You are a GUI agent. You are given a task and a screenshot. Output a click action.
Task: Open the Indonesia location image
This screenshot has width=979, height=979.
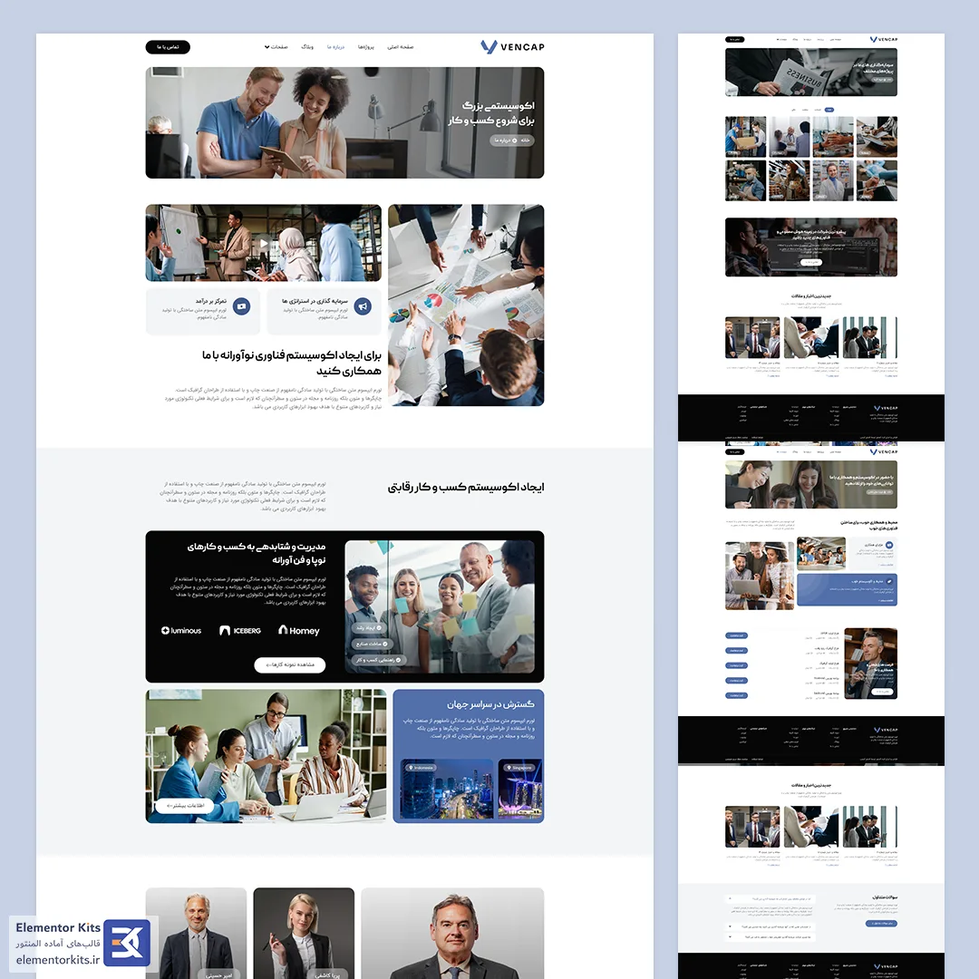click(x=447, y=789)
